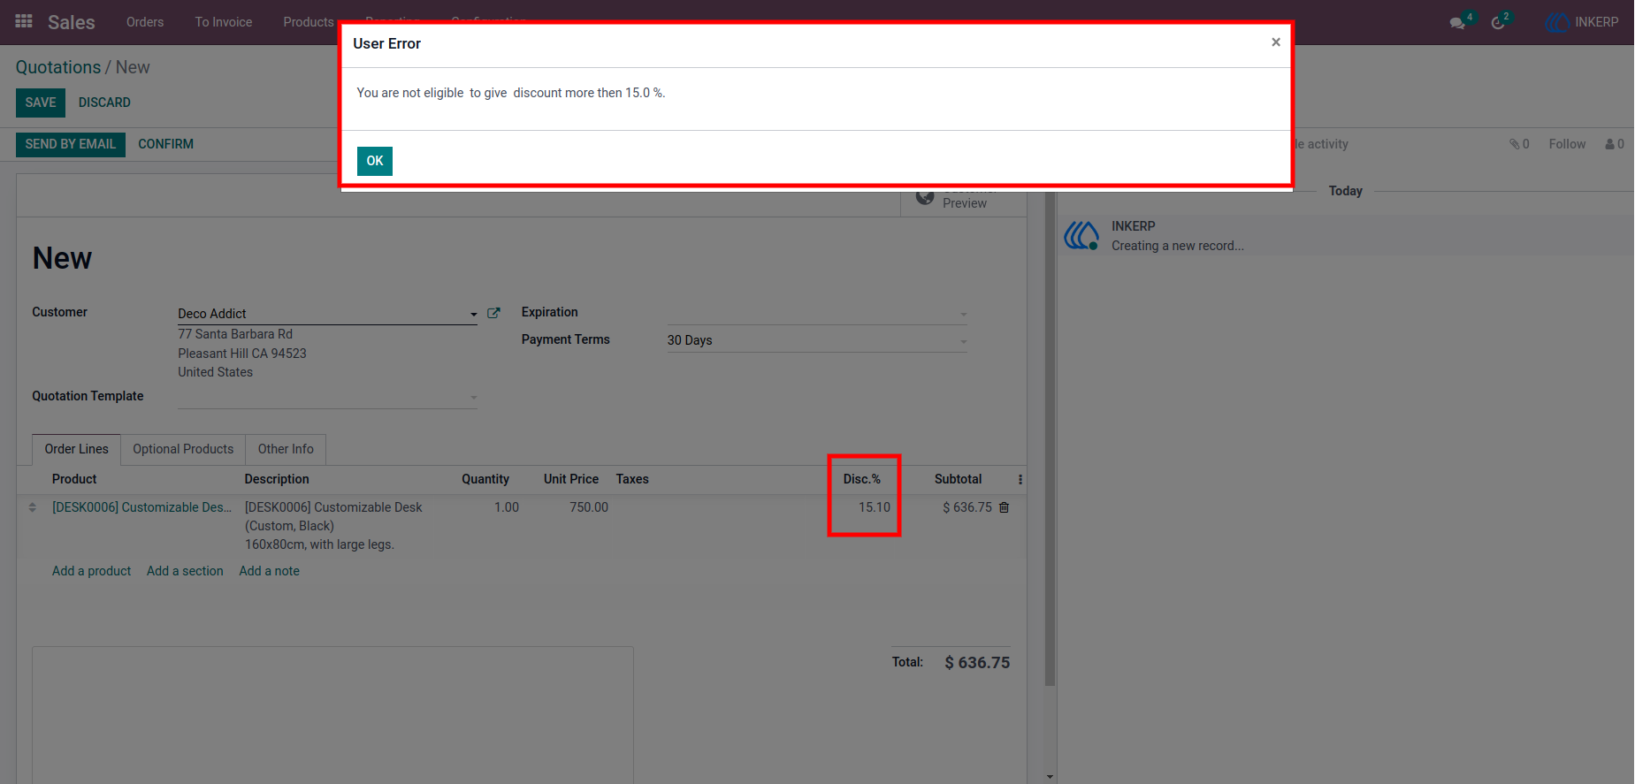
Task: Switch to the Order Lines tab
Action: click(x=77, y=449)
